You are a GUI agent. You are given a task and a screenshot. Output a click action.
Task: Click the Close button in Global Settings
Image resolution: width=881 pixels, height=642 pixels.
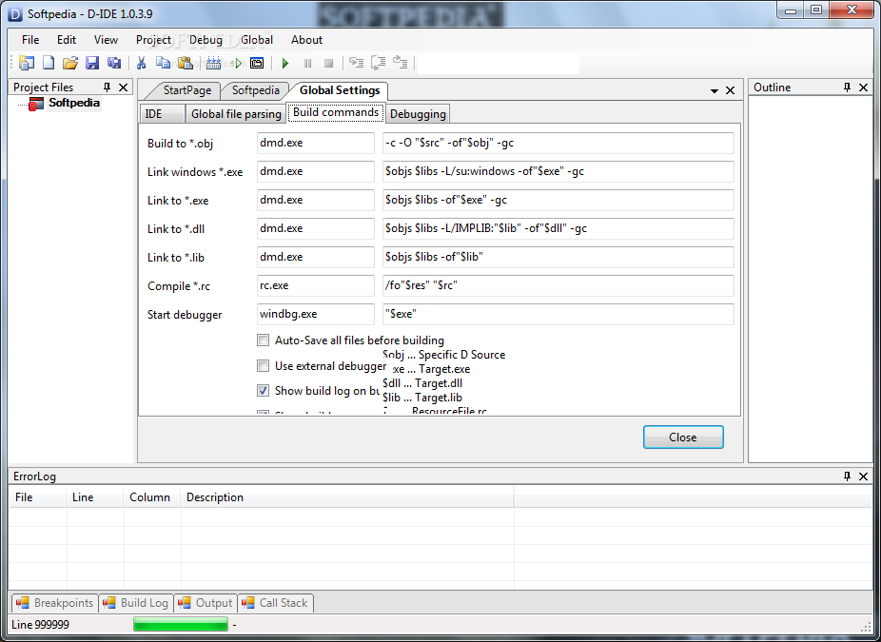(683, 437)
